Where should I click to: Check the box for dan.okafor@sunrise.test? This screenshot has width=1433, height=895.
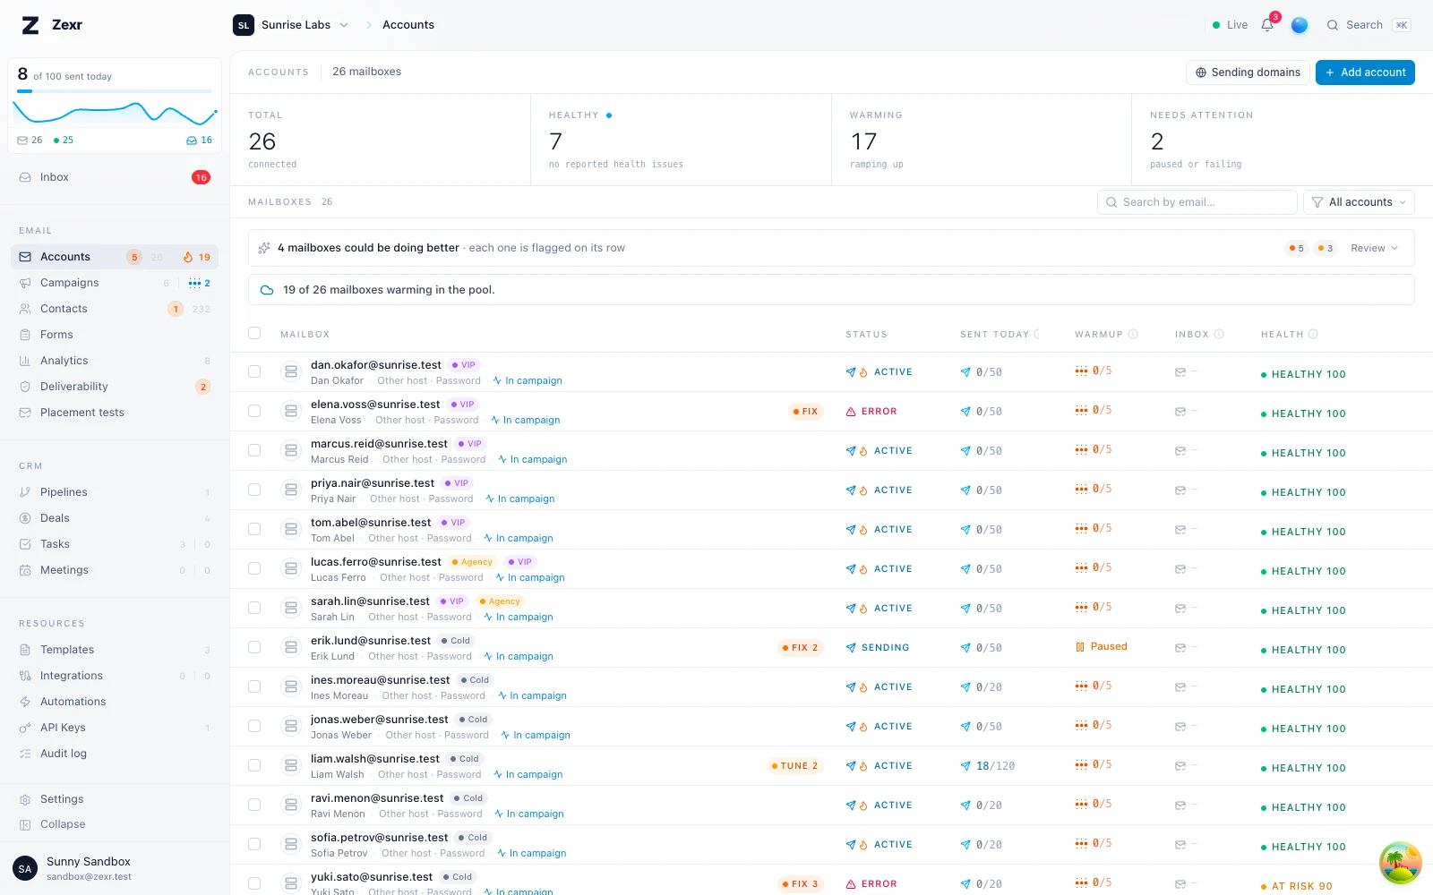254,371
